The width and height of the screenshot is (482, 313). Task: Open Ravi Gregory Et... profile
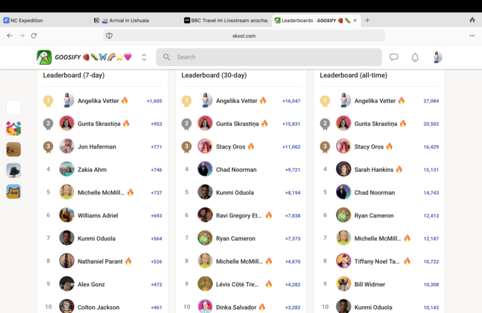point(238,215)
